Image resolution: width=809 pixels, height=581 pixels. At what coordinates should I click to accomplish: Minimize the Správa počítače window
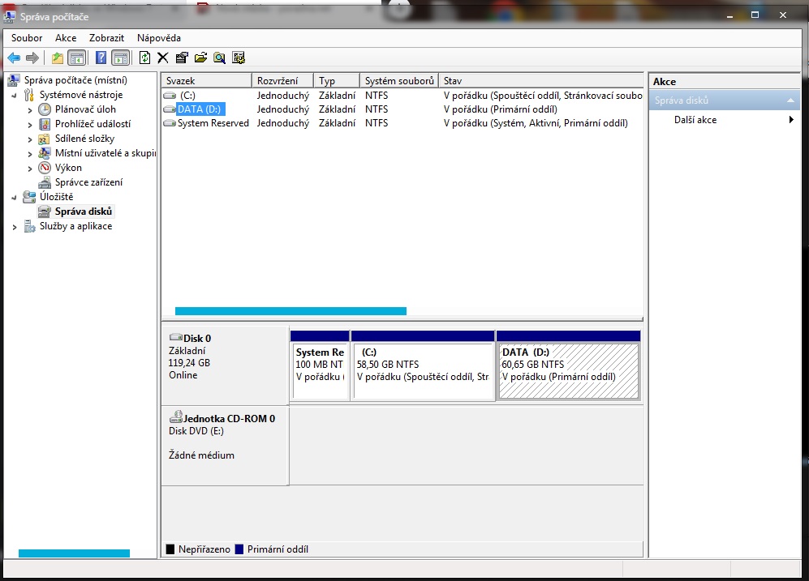pos(729,15)
